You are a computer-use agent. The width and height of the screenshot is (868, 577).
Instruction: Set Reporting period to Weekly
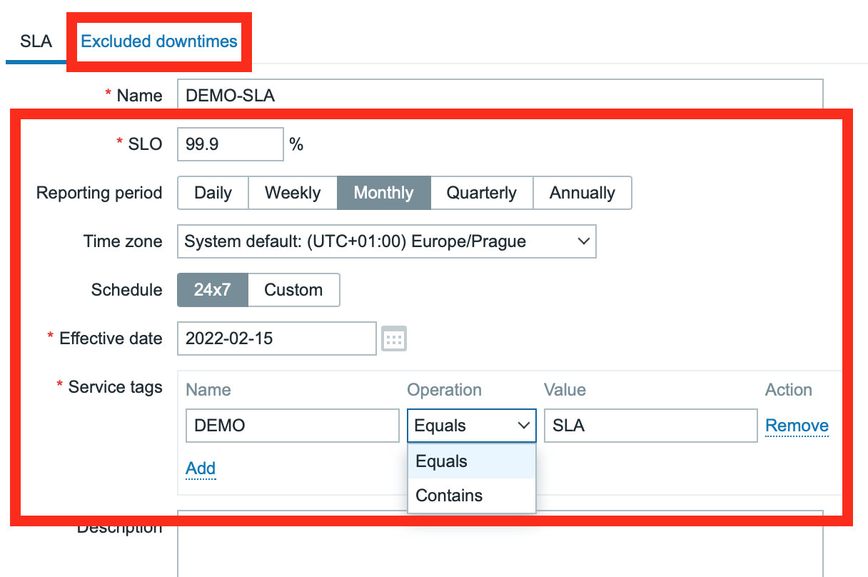[293, 193]
